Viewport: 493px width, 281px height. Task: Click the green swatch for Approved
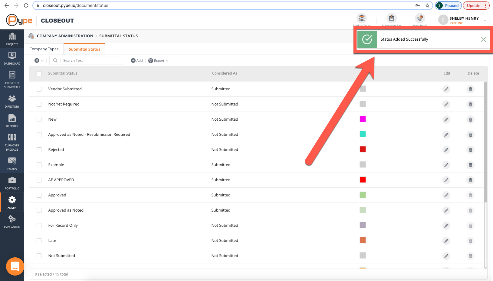click(363, 195)
